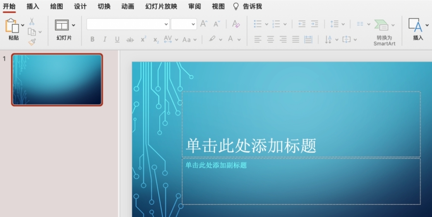Screen dimensions: 432x217
Task: Expand the Insert (插入) dropdown arrow
Action: coord(427,25)
